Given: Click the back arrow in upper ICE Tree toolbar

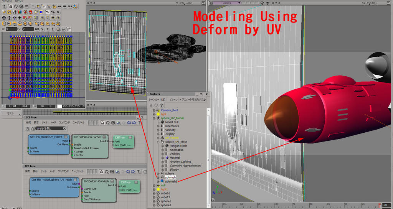Looking at the screenshot, I should tap(129, 123).
